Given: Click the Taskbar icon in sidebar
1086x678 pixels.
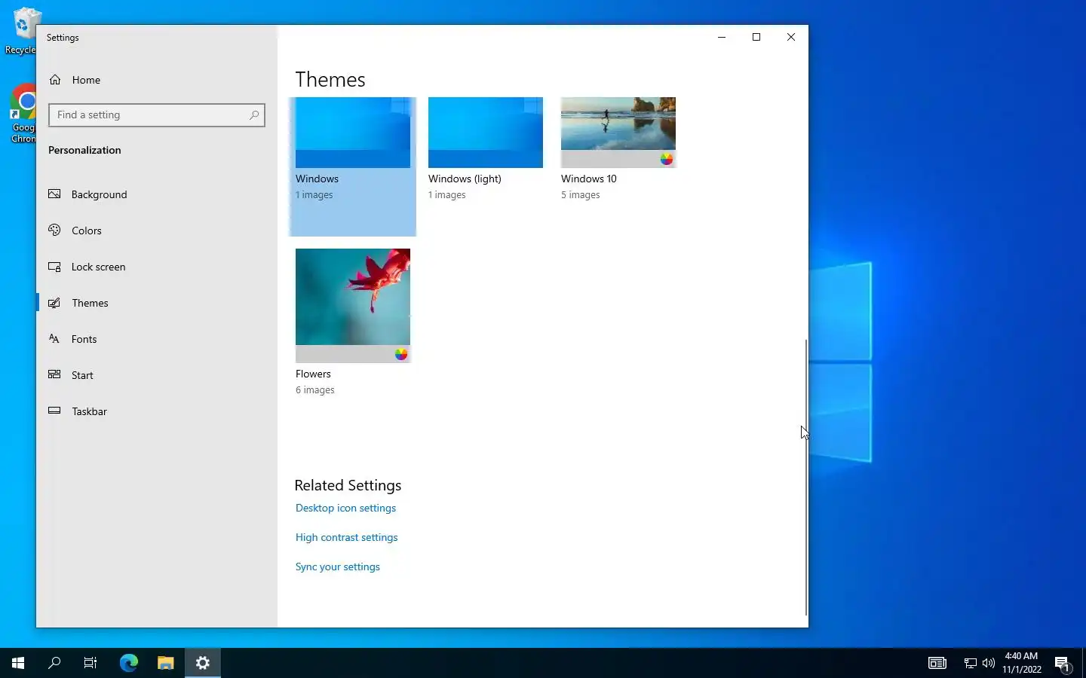Looking at the screenshot, I should coord(54,411).
